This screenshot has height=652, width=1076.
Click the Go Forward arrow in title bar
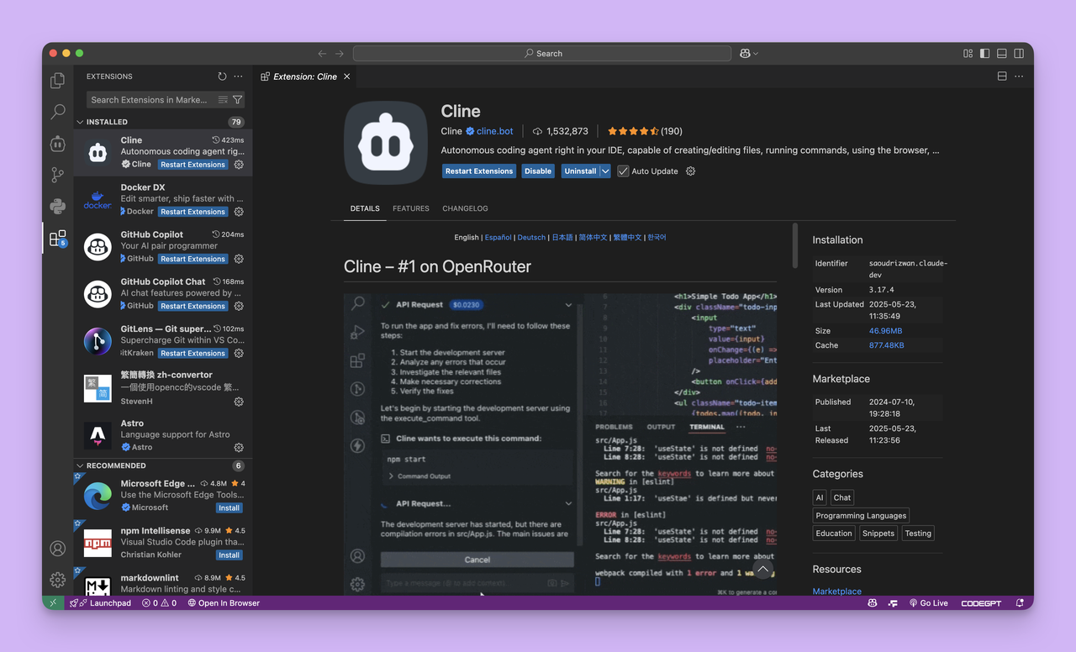[339, 53]
